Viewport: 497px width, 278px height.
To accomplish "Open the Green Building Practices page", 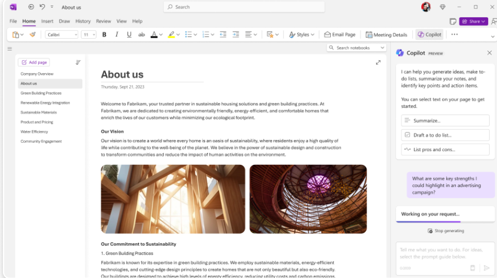I will [x=41, y=93].
